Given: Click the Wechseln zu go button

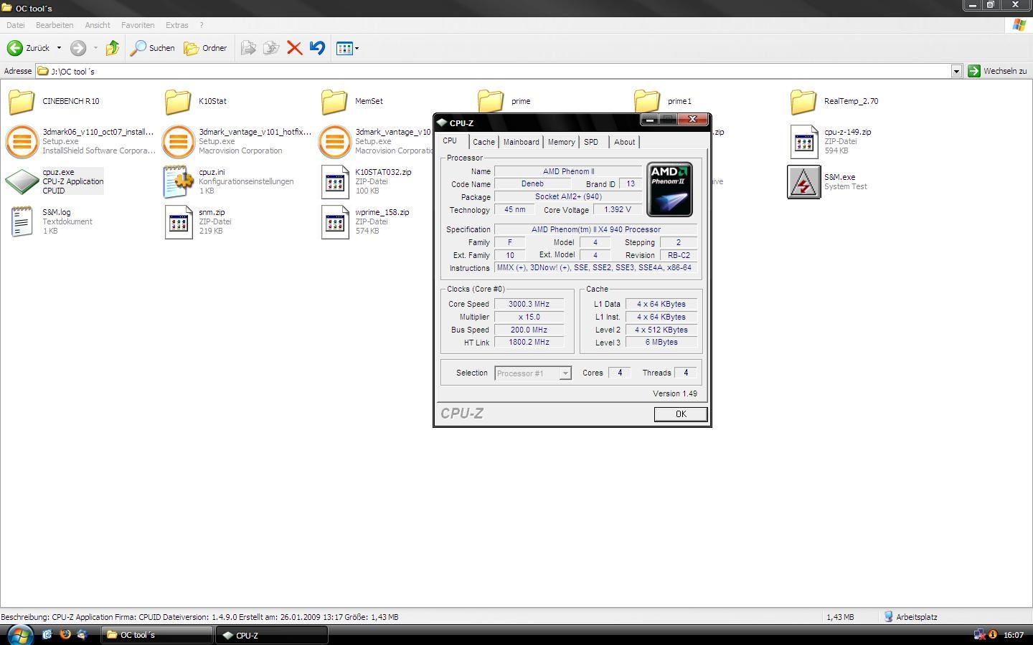Looking at the screenshot, I should [x=997, y=71].
